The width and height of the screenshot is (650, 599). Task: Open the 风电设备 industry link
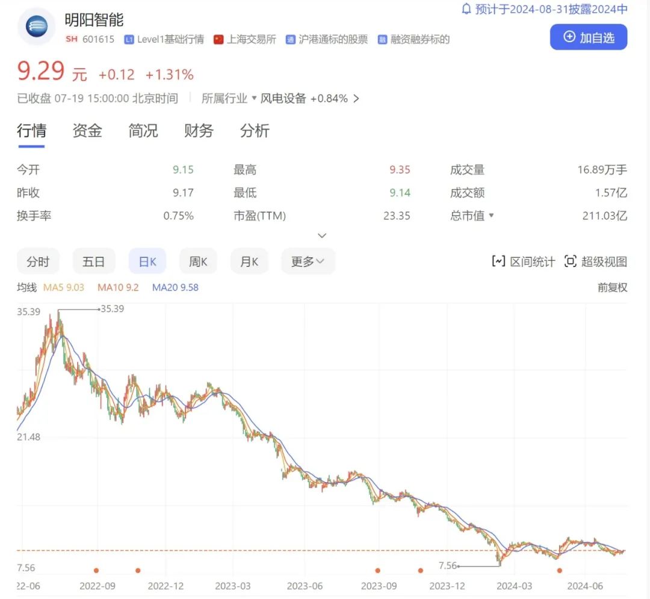click(283, 99)
